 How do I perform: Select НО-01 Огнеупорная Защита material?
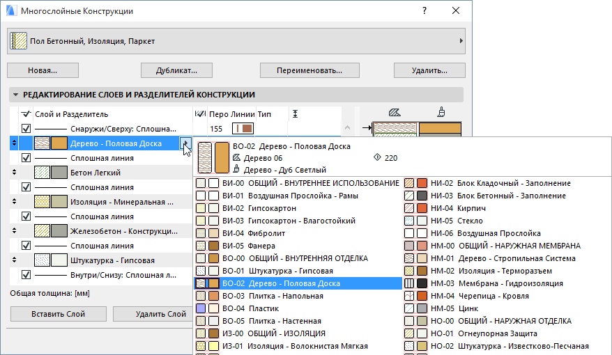(507, 333)
